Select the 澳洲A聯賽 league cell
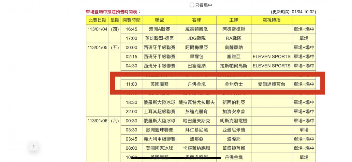352x162 pixels. pyautogui.click(x=159, y=29)
